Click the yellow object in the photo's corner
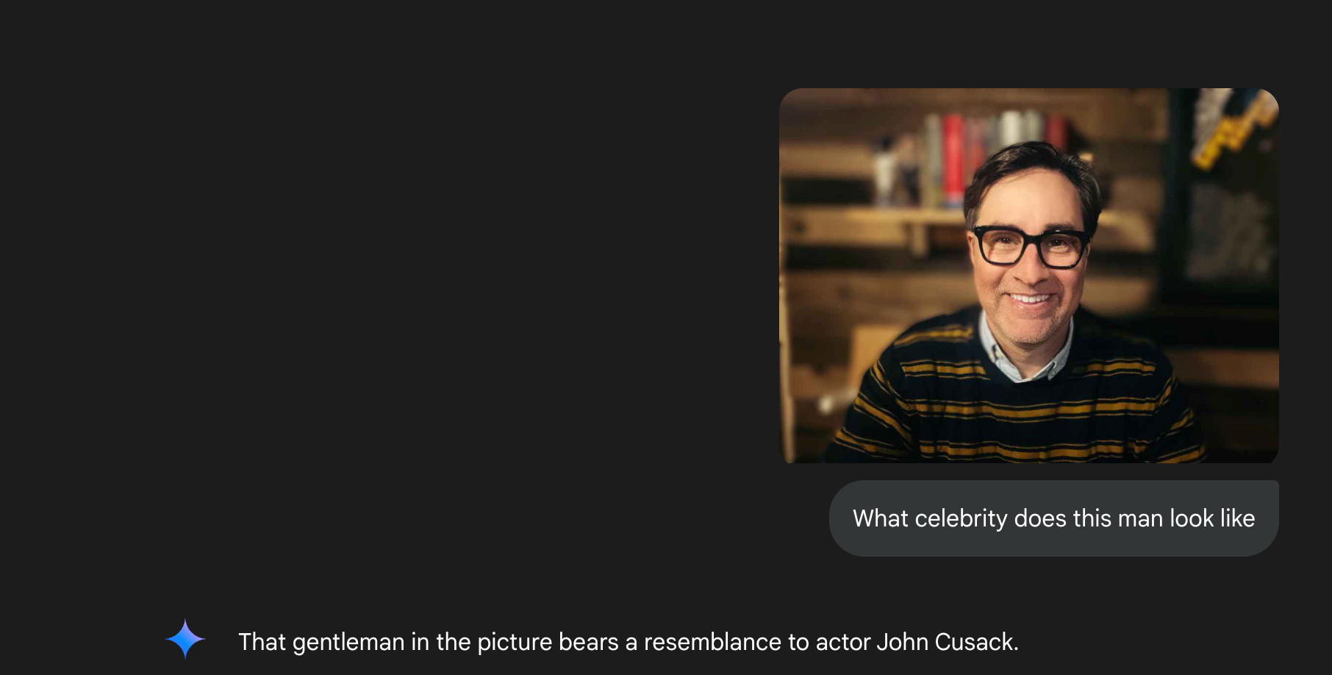Image resolution: width=1332 pixels, height=675 pixels. click(x=1231, y=129)
